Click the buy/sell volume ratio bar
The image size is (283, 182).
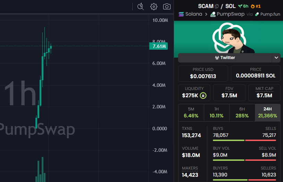tap(244, 160)
